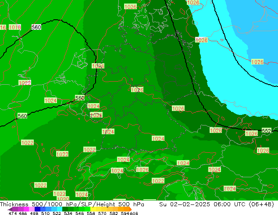The image size is (278, 215).
Task: Click the 510 legend value
Action: click(46, 213)
